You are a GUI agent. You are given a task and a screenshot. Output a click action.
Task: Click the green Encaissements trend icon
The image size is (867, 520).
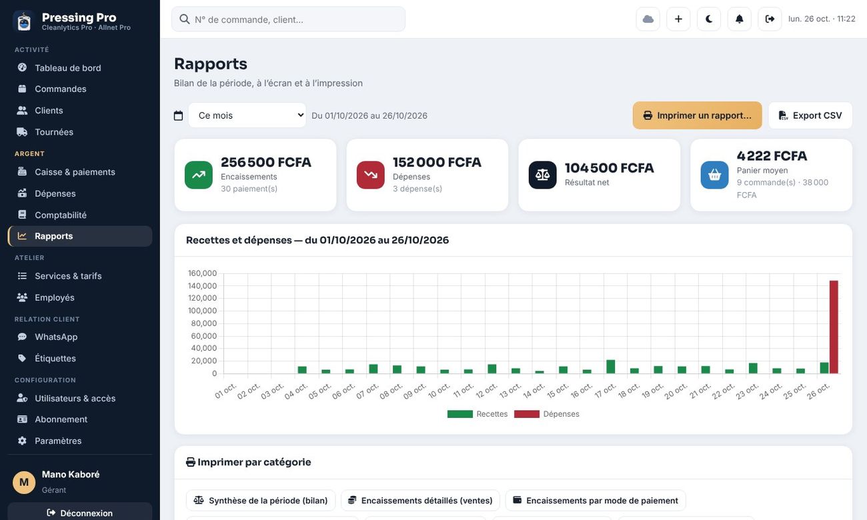(199, 175)
